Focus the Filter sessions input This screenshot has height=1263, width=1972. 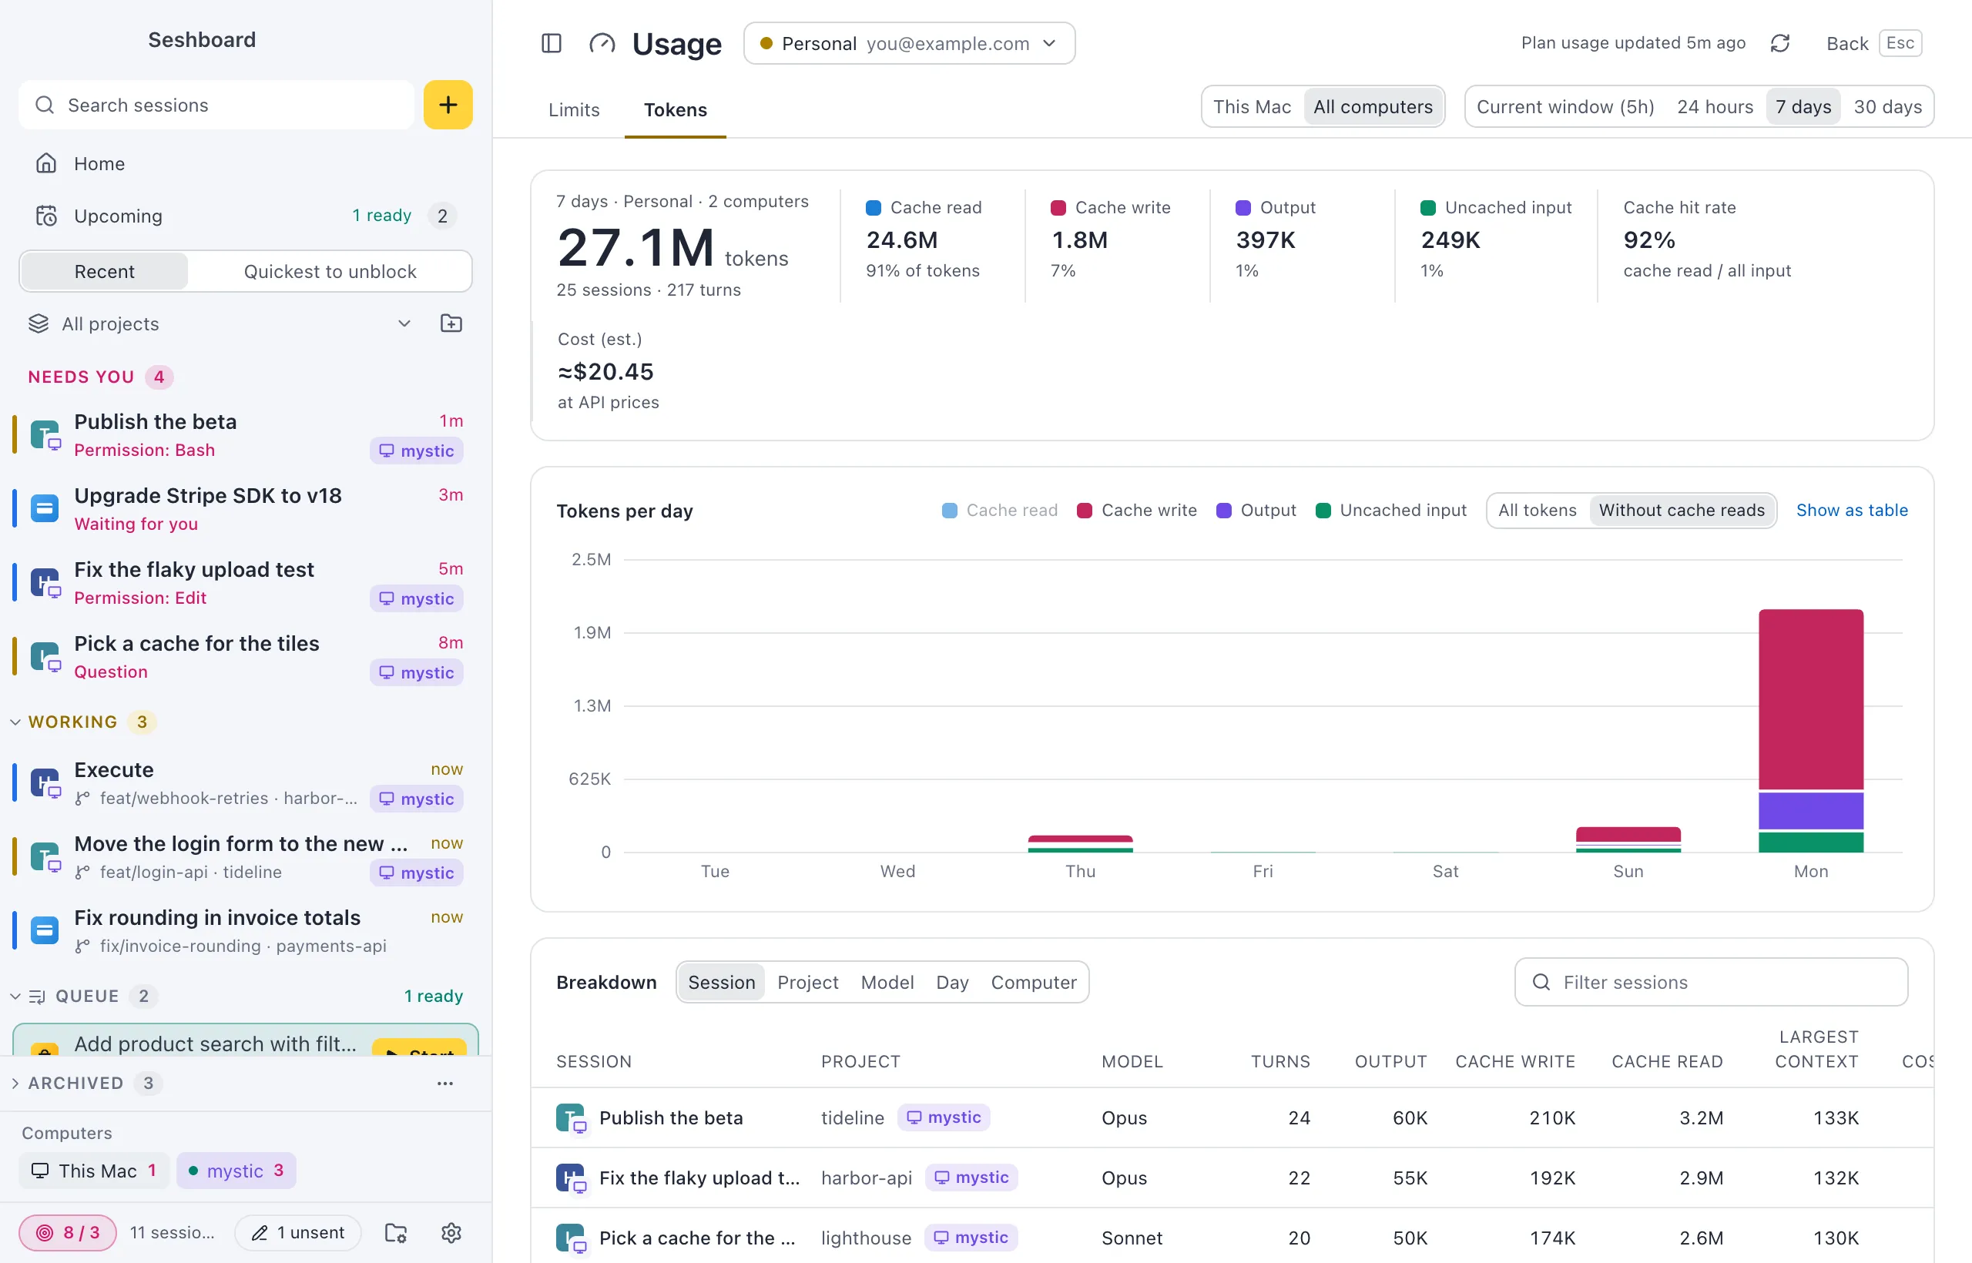(1711, 983)
